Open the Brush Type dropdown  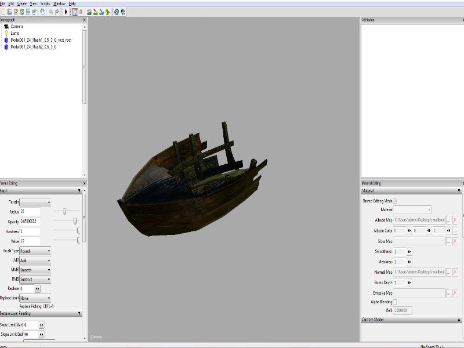point(35,251)
